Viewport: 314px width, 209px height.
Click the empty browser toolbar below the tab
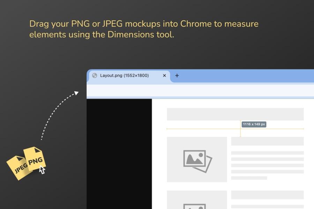tap(199, 91)
